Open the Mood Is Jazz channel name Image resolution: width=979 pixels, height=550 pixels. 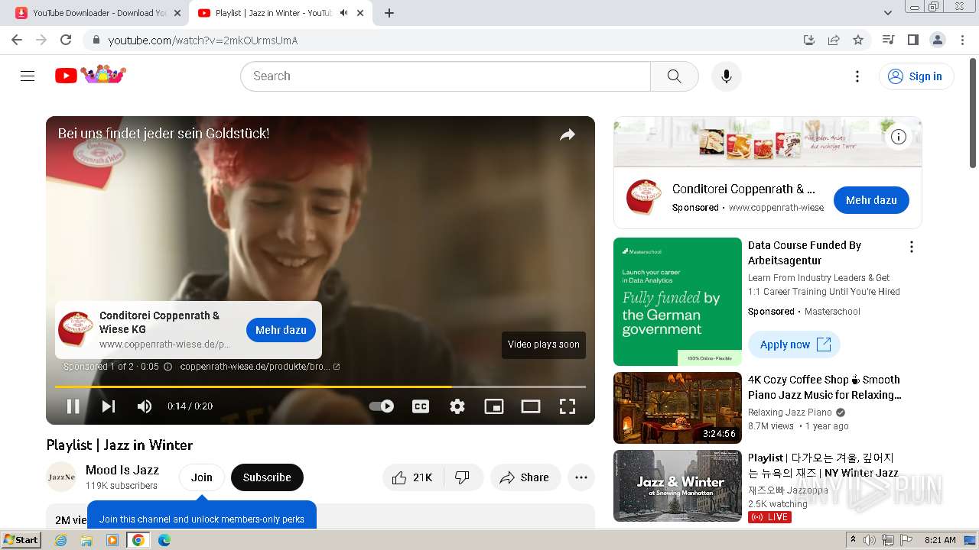(x=122, y=470)
